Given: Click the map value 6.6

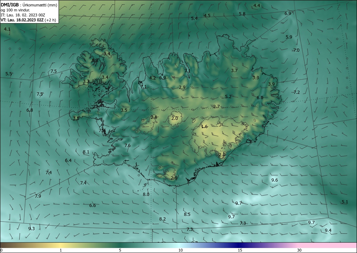Looking at the screenshot, I should coord(92,206).
